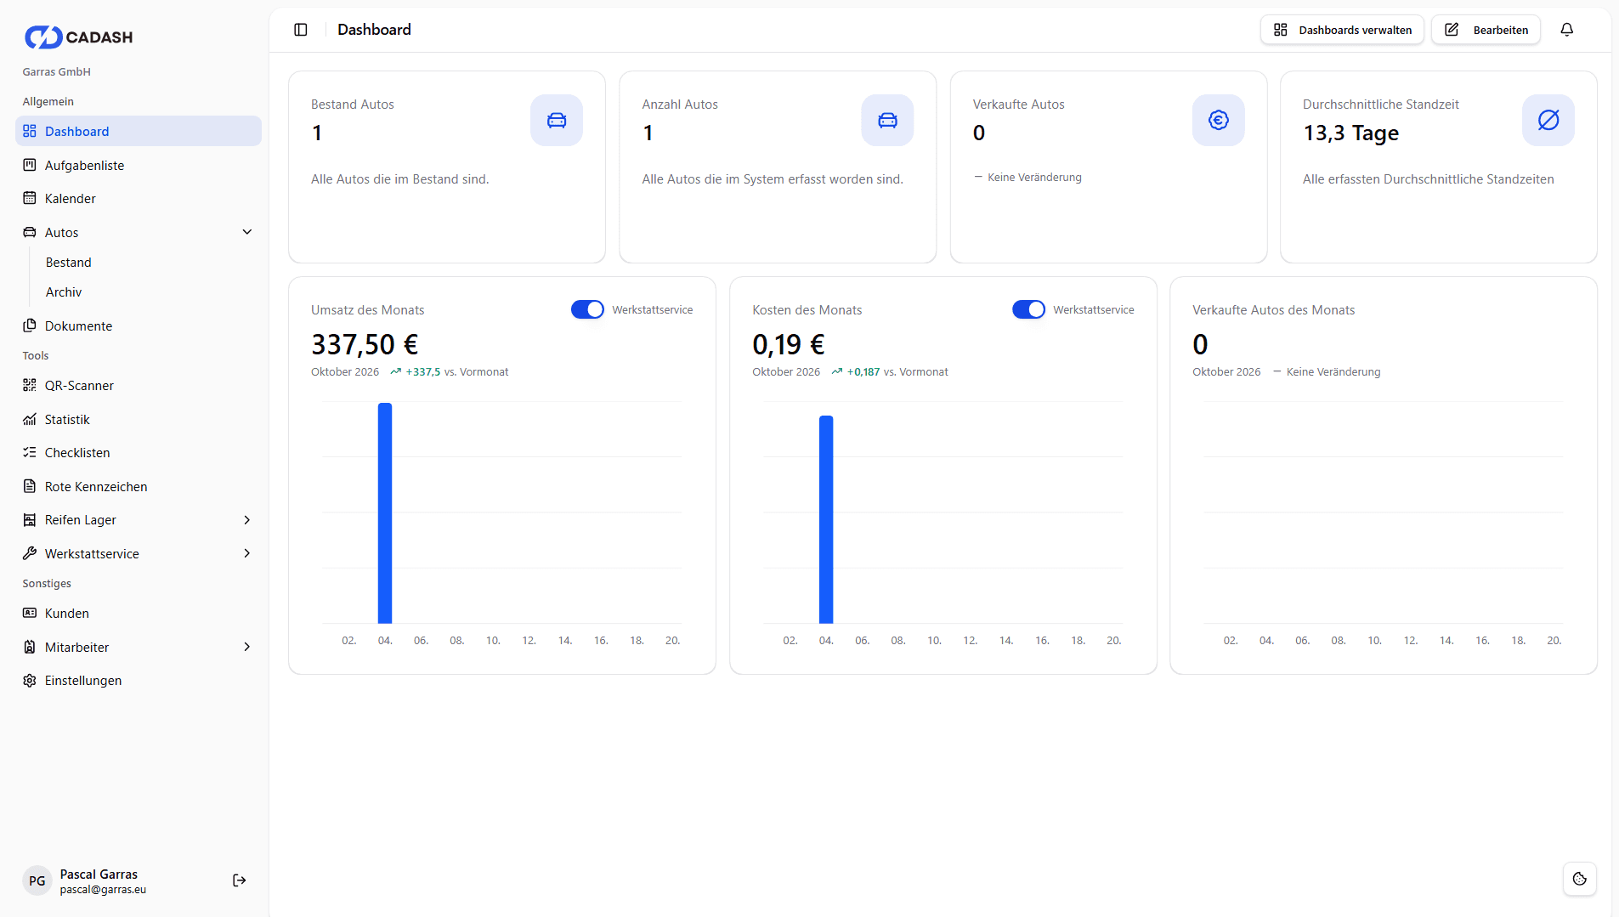The width and height of the screenshot is (1619, 917).
Task: Click the PG user avatar
Action: coord(37,881)
